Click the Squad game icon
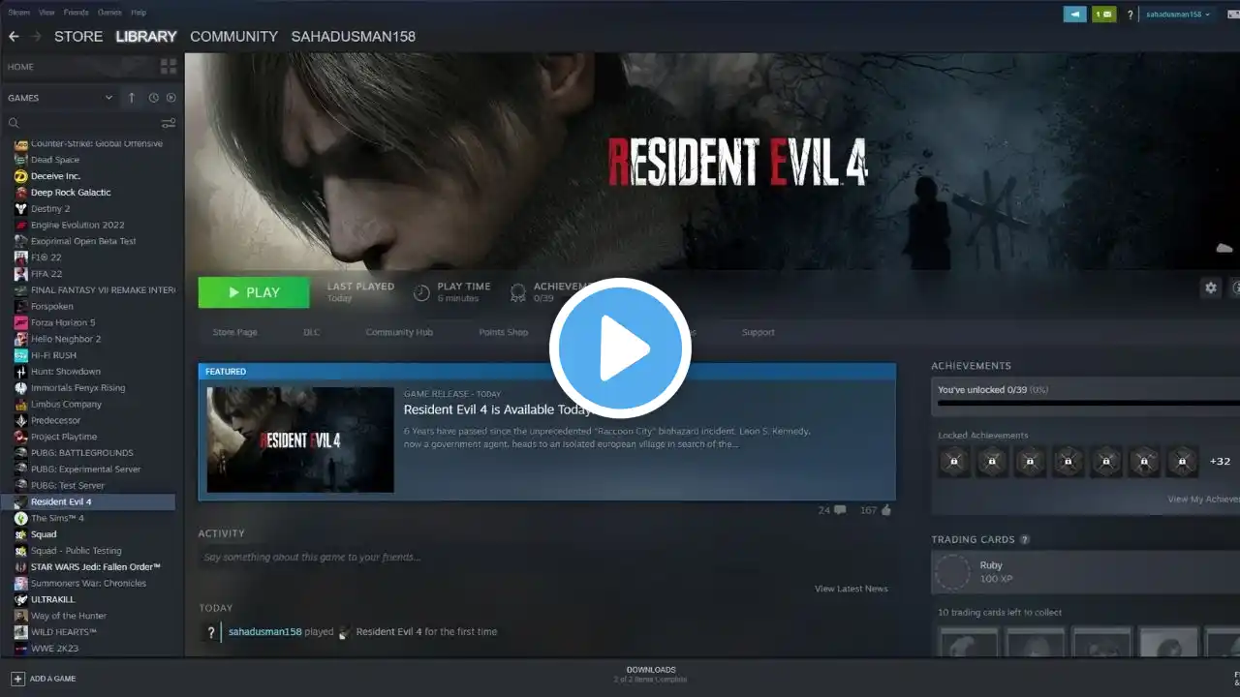Viewport: 1240px width, 697px height. tap(21, 534)
